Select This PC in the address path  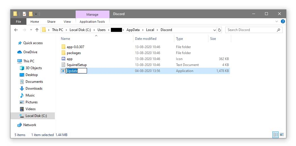point(57,30)
